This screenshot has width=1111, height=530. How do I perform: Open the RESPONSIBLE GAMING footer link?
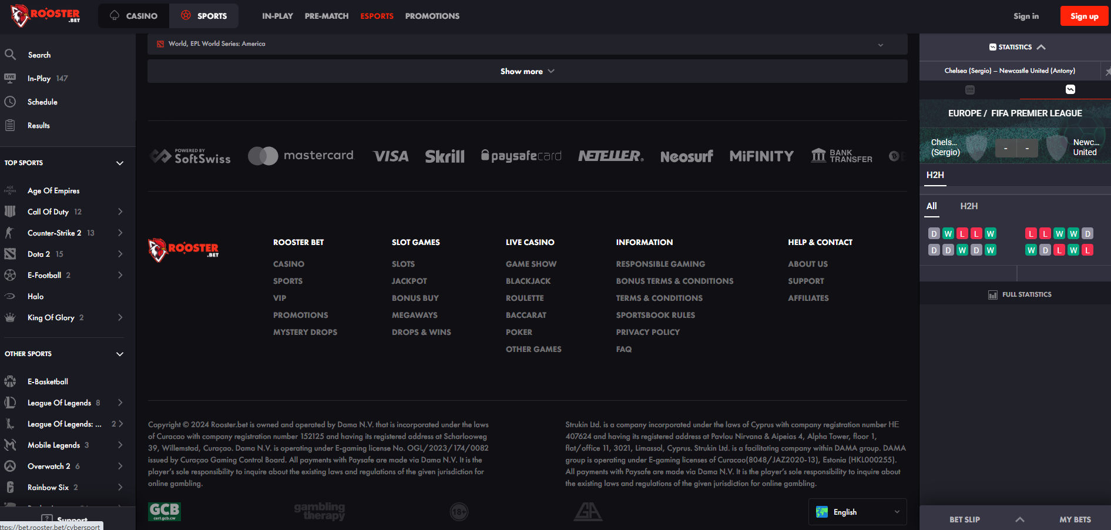[x=660, y=264]
